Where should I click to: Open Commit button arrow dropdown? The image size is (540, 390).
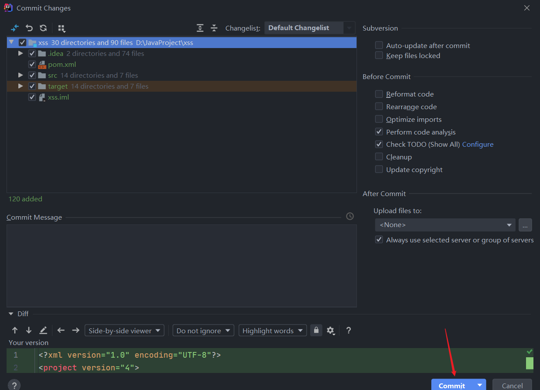tap(480, 385)
